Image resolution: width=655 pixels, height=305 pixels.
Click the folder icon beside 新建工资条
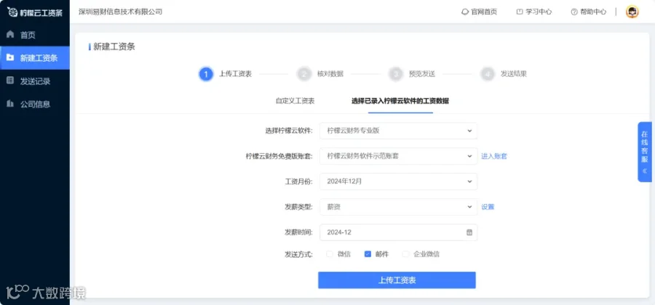click(x=10, y=57)
